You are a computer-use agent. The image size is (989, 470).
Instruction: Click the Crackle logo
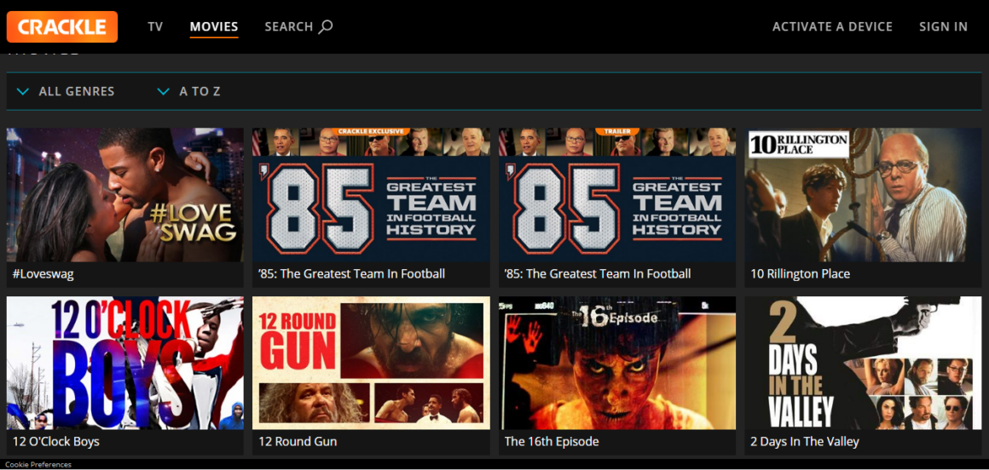pos(62,26)
